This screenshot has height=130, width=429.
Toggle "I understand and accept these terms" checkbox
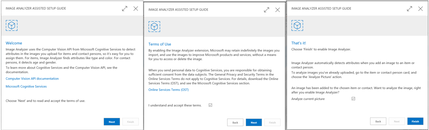(210, 105)
